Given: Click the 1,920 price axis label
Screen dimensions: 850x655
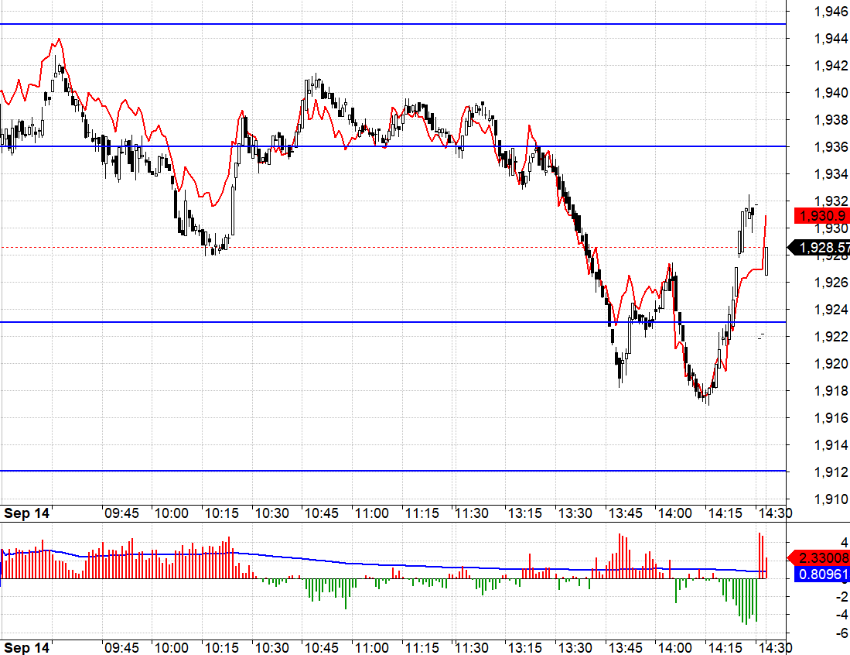Looking at the screenshot, I should coord(831,364).
